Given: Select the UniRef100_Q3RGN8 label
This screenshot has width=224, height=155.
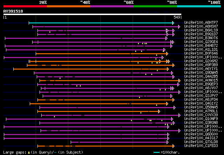Looking at the screenshot, I should (201, 123).
